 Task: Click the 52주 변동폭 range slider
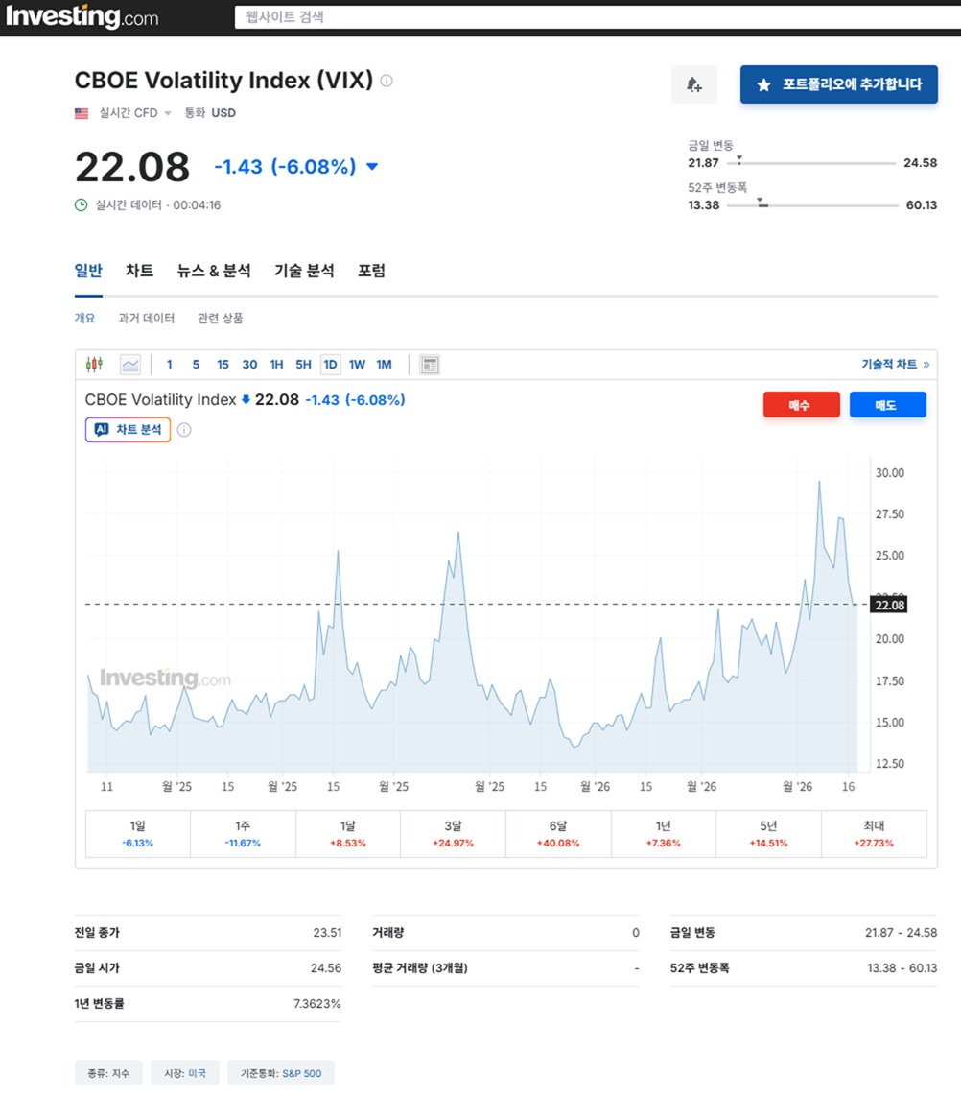point(812,204)
